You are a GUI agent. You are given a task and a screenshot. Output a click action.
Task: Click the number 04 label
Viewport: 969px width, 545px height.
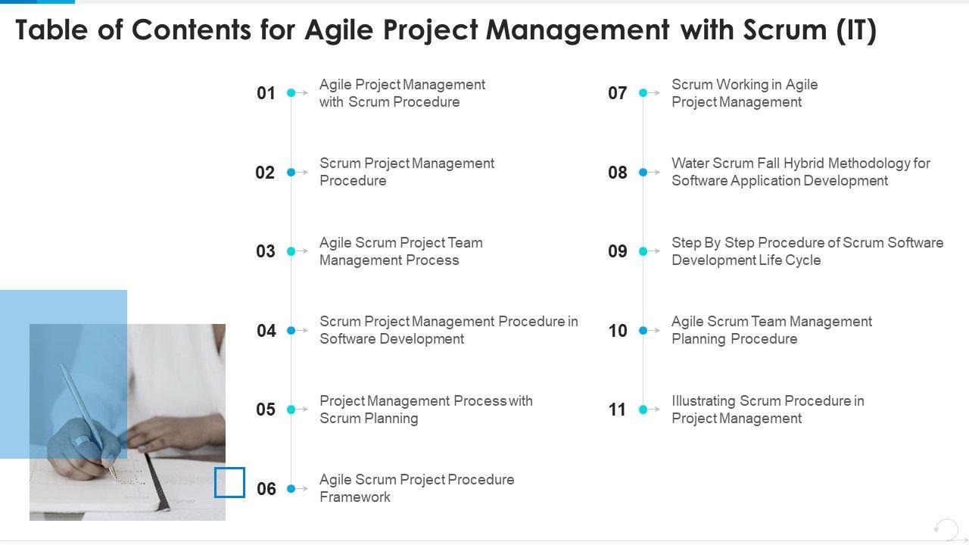[x=266, y=331]
